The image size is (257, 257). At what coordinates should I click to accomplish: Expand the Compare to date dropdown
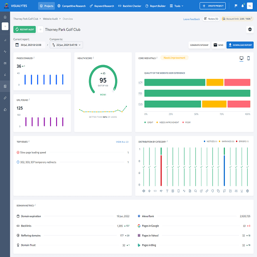66,45
